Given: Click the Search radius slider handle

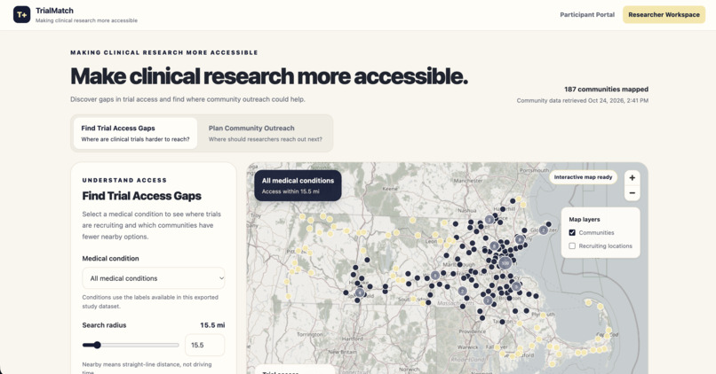Looking at the screenshot, I should click(97, 345).
